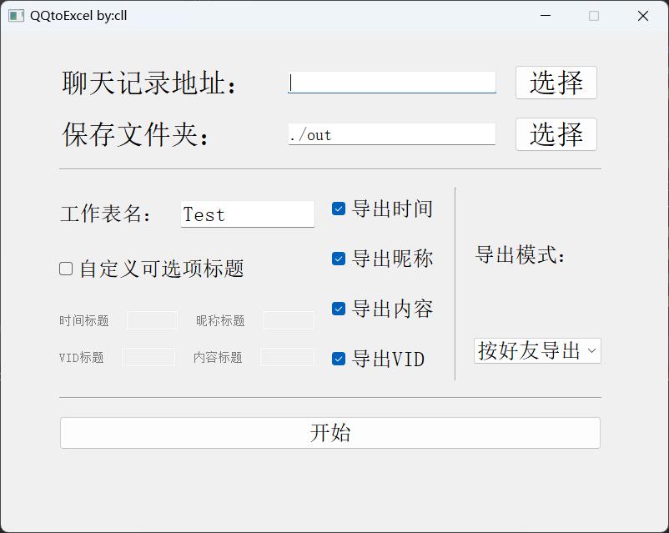
Task: Toggle off the 导出内容 checkbox
Action: tap(339, 309)
